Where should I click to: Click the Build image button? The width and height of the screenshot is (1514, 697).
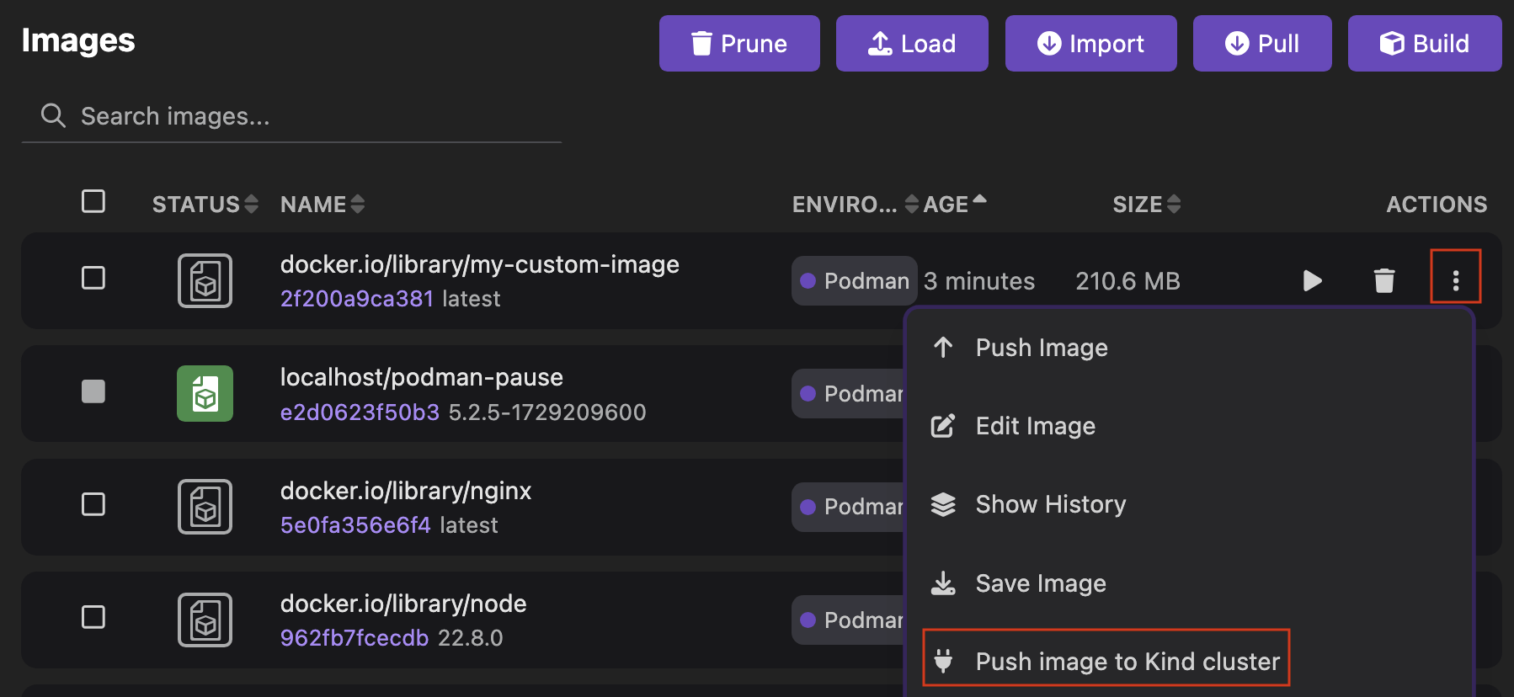(x=1424, y=44)
